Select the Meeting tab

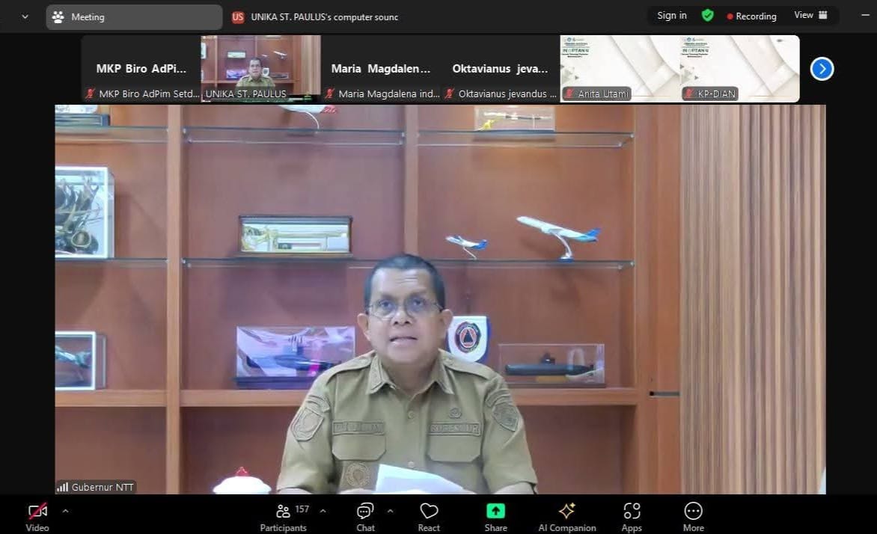point(134,16)
